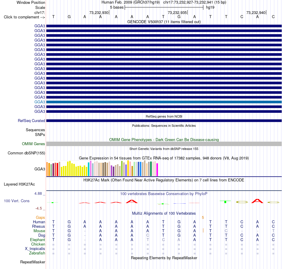This screenshot has height=269, width=282.
Task: Click the first orange bar in GTEx chart
Action: pyautogui.click(x=47, y=169)
